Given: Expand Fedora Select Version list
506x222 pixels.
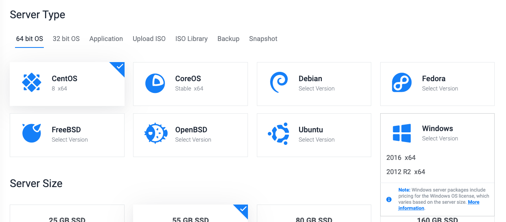Looking at the screenshot, I should coord(440,88).
